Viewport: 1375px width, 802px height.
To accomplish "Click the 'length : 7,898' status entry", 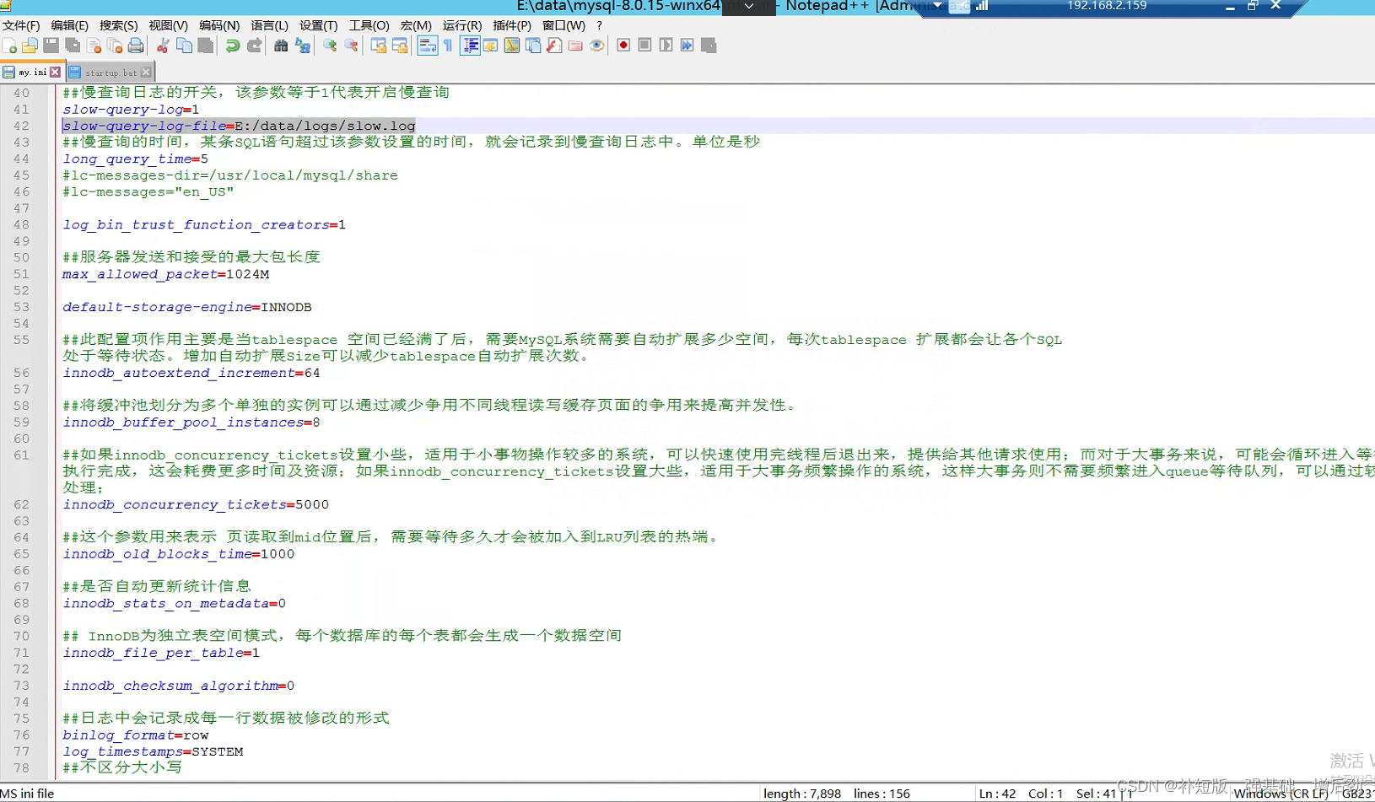I will click(802, 794).
